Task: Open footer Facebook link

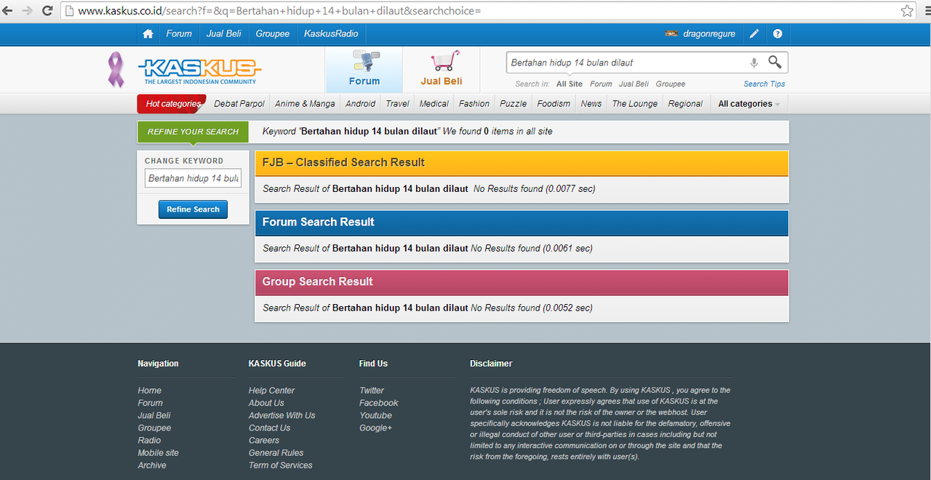Action: [379, 403]
